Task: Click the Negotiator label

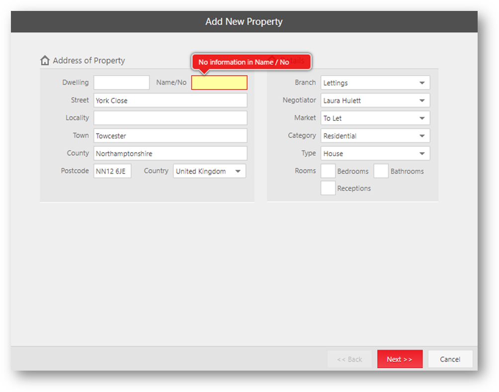Action: click(299, 100)
